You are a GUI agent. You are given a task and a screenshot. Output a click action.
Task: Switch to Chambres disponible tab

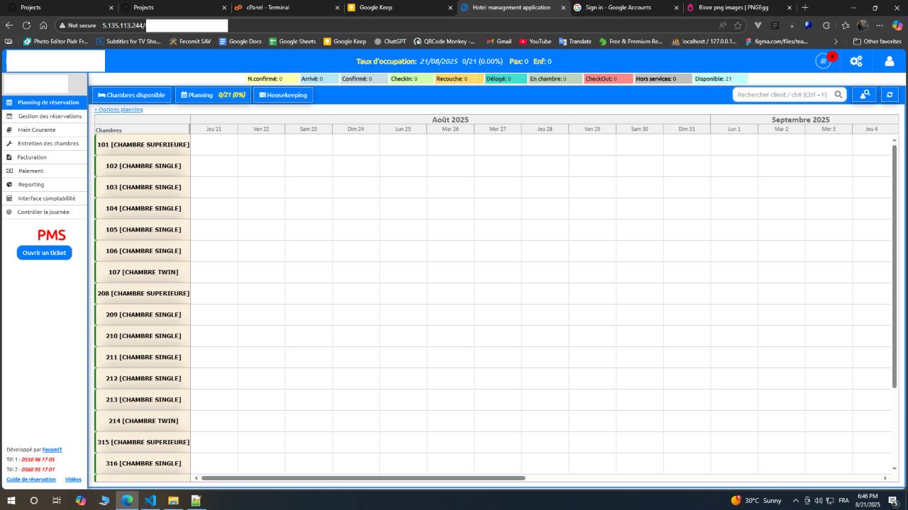(132, 95)
